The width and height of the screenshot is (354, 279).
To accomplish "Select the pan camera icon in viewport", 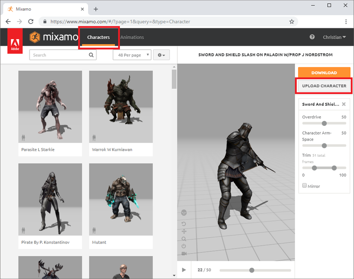I will click(x=184, y=232).
